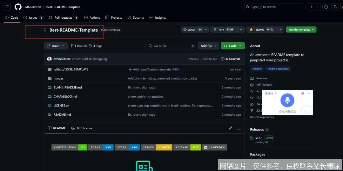Open the Security tab
This screenshot has width=343, height=171.
click(x=136, y=18)
